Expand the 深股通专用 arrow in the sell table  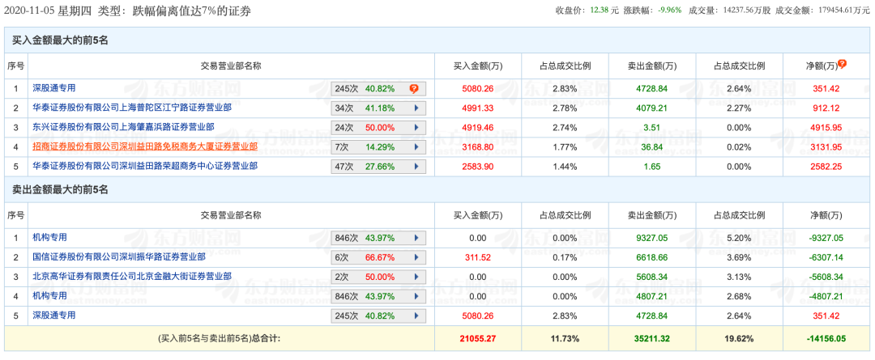point(416,316)
